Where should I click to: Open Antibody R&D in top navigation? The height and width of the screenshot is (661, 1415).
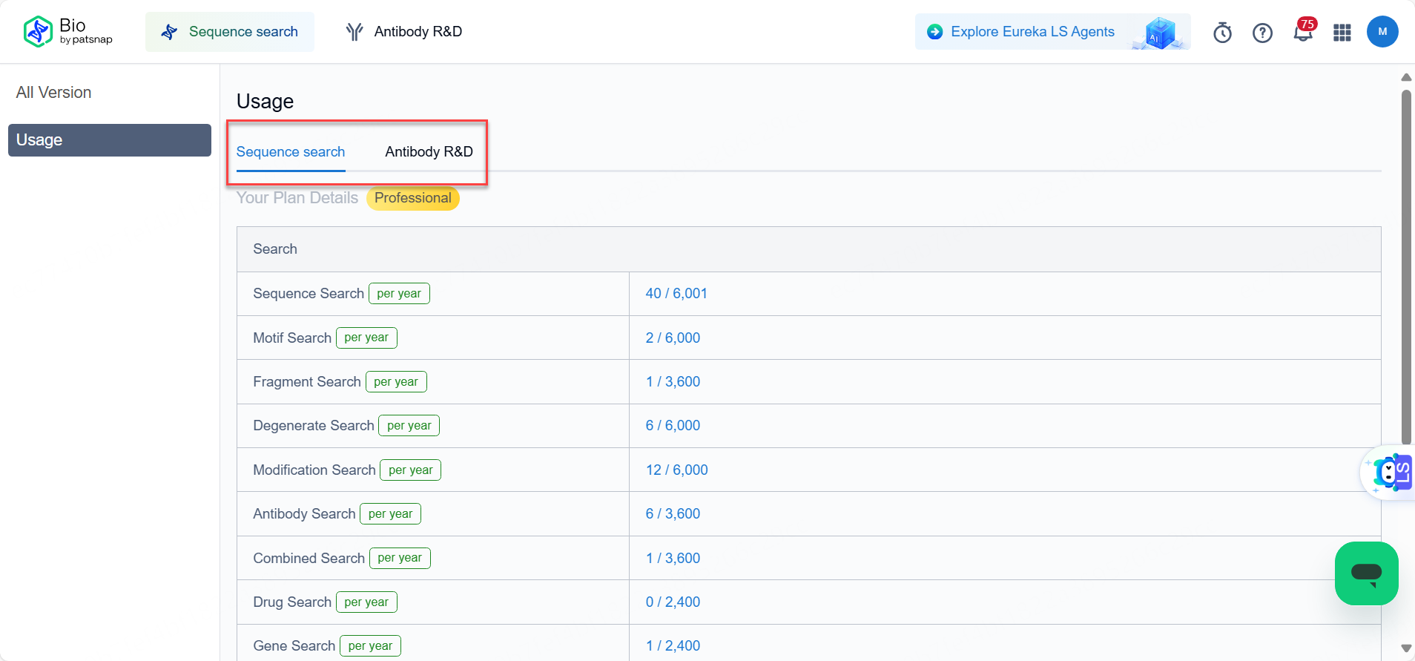[x=404, y=32]
